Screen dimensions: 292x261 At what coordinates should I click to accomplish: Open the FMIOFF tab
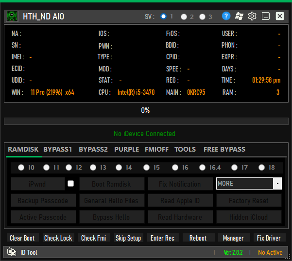(x=157, y=149)
